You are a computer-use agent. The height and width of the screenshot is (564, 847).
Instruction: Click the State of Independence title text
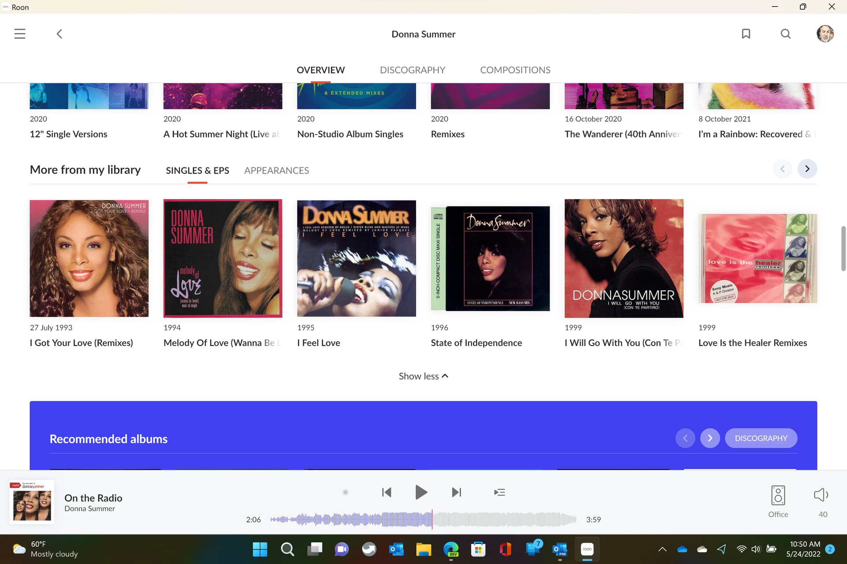[x=476, y=343]
